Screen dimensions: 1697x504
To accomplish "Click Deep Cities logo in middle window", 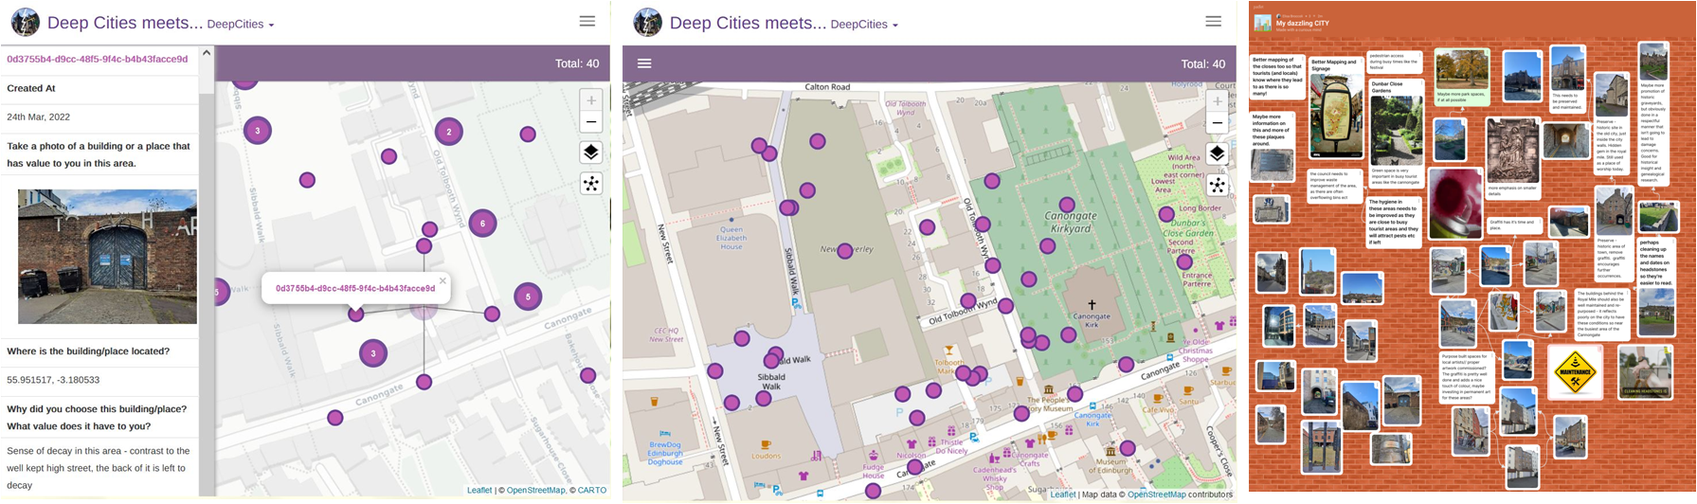I will tap(647, 22).
